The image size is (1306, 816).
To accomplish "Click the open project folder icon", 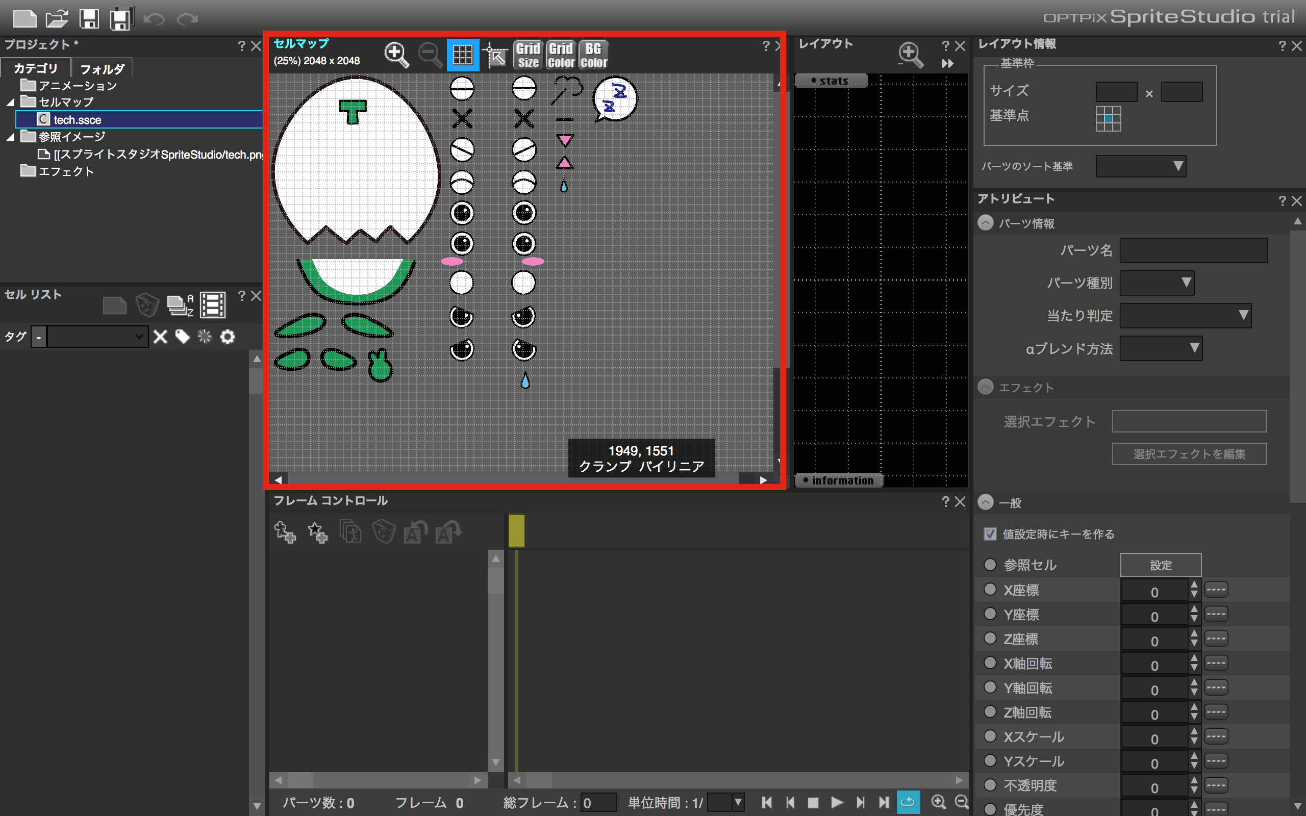I will pyautogui.click(x=57, y=18).
